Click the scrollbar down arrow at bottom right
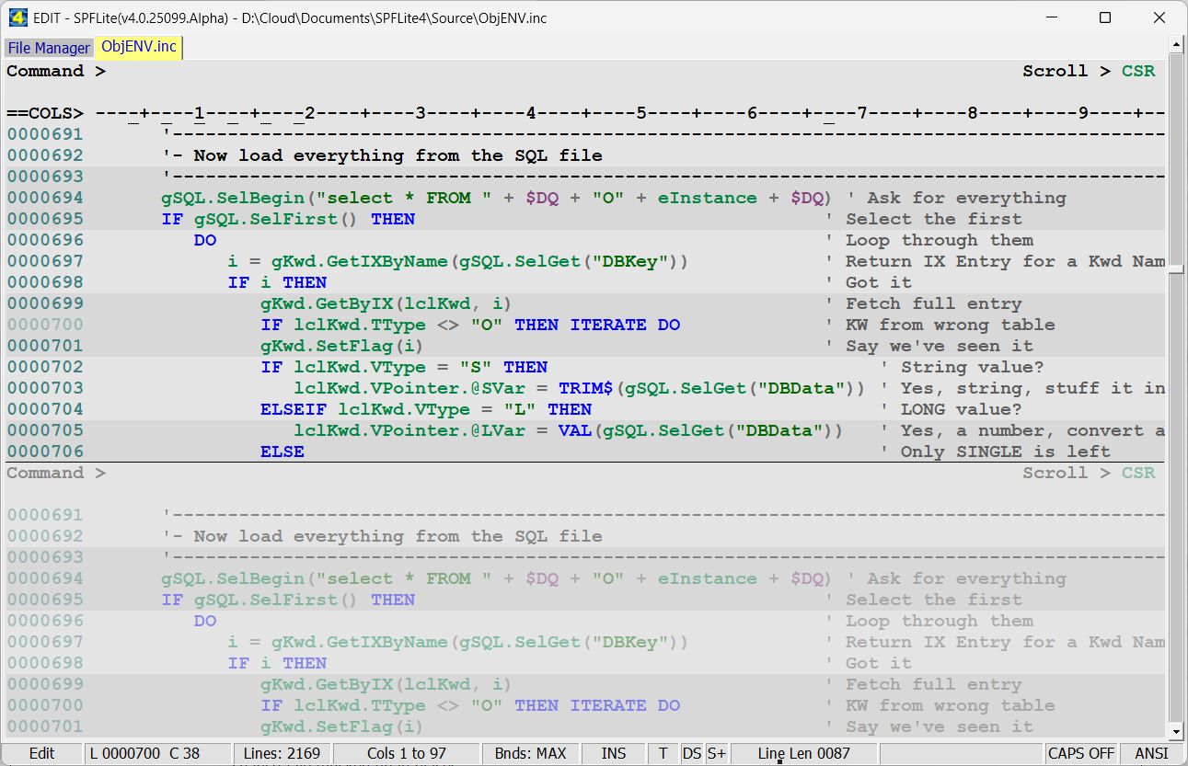This screenshot has width=1188, height=766. (1175, 732)
